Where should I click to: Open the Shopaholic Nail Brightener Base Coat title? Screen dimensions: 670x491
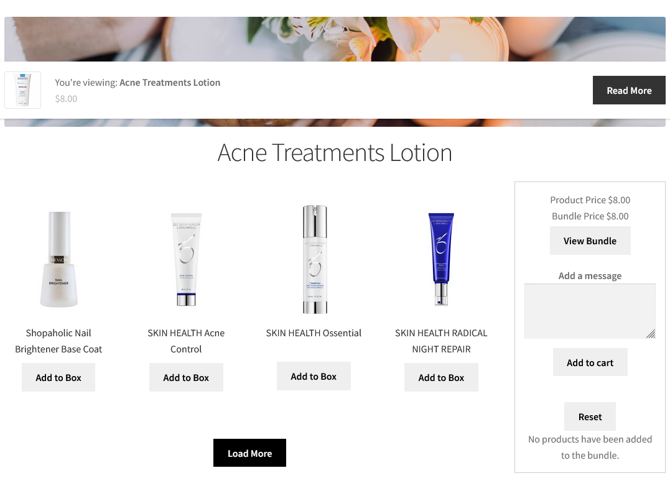tap(58, 341)
